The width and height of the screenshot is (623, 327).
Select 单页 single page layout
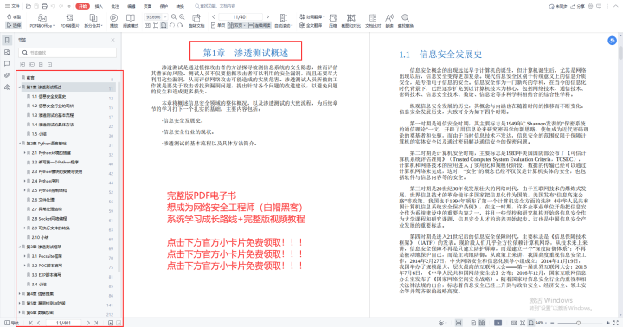tap(218, 25)
